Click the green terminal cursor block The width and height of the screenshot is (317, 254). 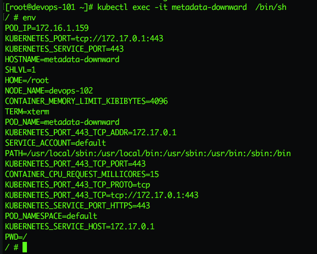click(25, 247)
